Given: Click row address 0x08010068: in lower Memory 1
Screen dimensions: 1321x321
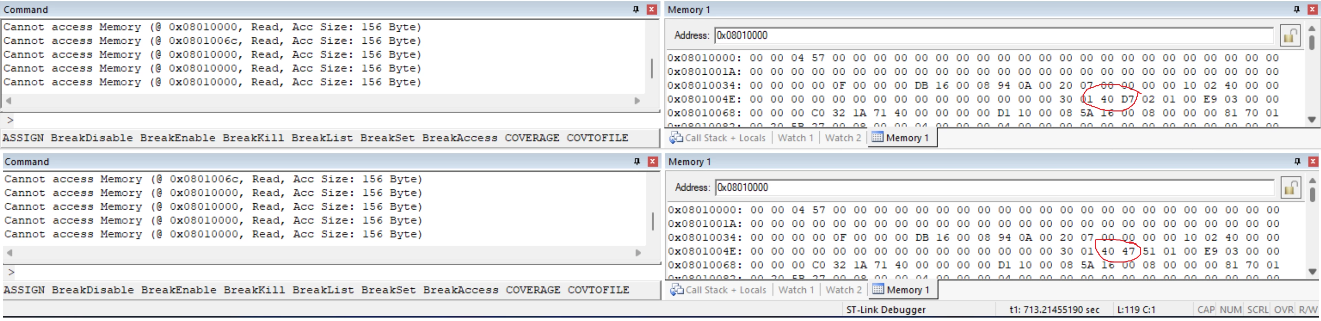Looking at the screenshot, I should pos(706,266).
